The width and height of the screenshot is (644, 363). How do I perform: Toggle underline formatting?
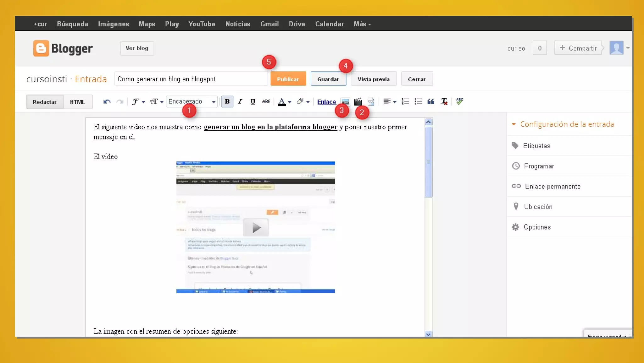coord(253,101)
